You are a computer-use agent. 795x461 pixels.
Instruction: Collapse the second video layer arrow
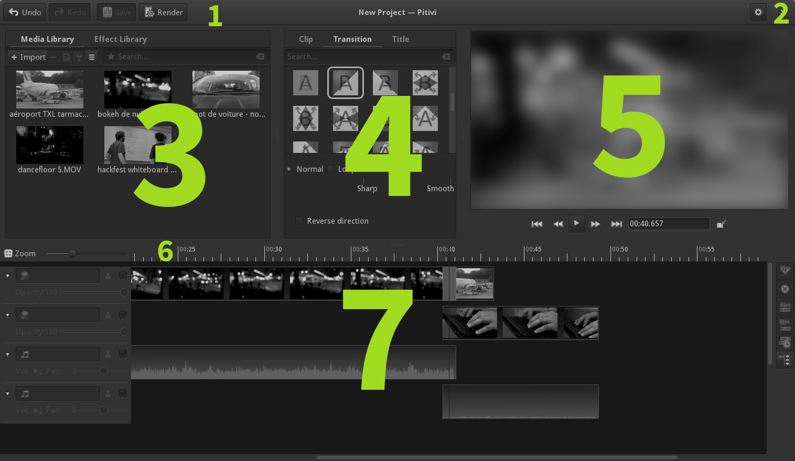(x=7, y=315)
